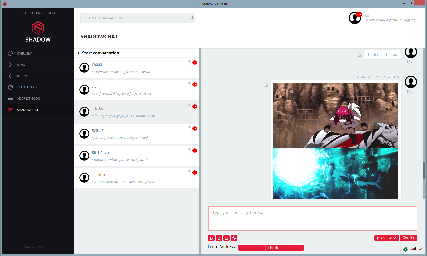Click the 0 unread badge for soepkip
This screenshot has width=427, height=256.
point(195,173)
